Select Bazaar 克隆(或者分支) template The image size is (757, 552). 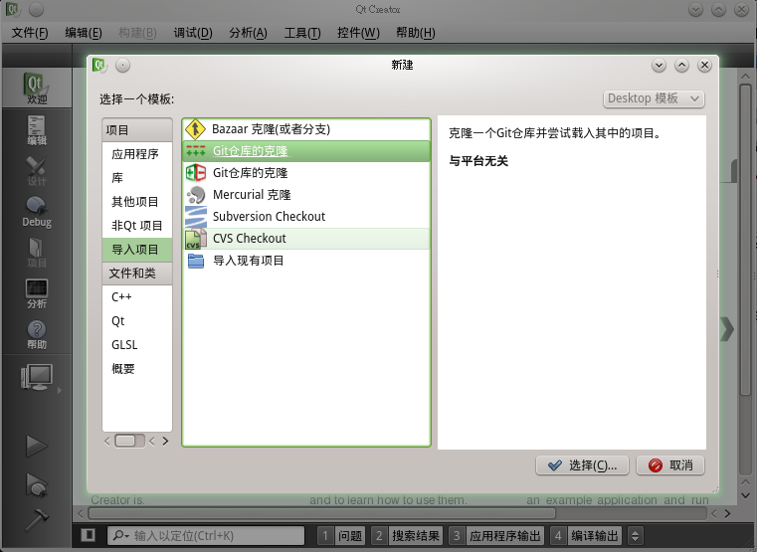point(306,129)
